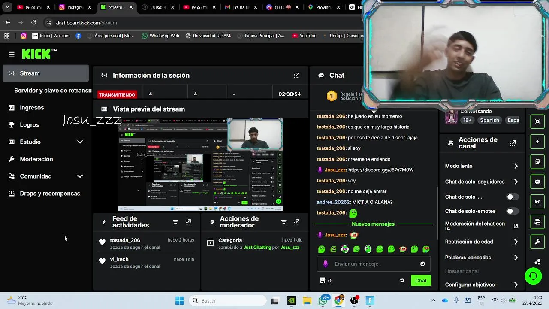Viewport: 549px width, 309px height.
Task: Open Modo lento options arrow
Action: tap(516, 166)
